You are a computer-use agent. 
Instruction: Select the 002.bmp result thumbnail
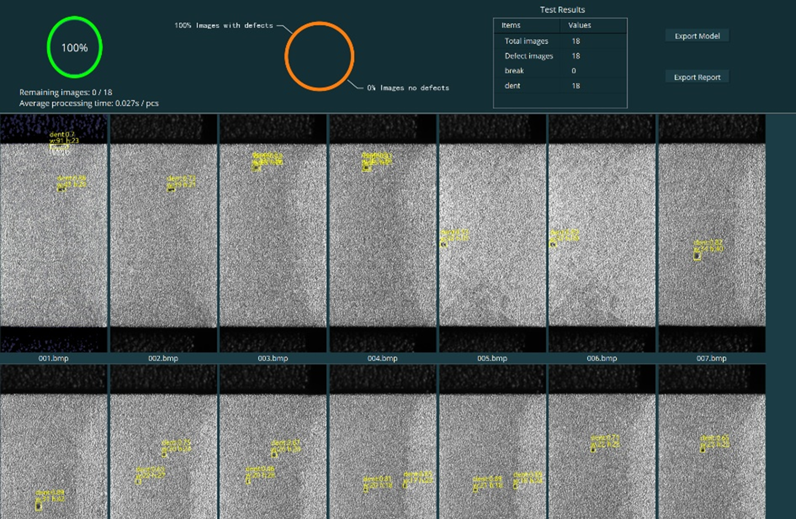[x=163, y=234]
